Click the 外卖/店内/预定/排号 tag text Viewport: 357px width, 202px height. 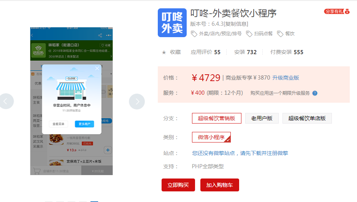220,34
